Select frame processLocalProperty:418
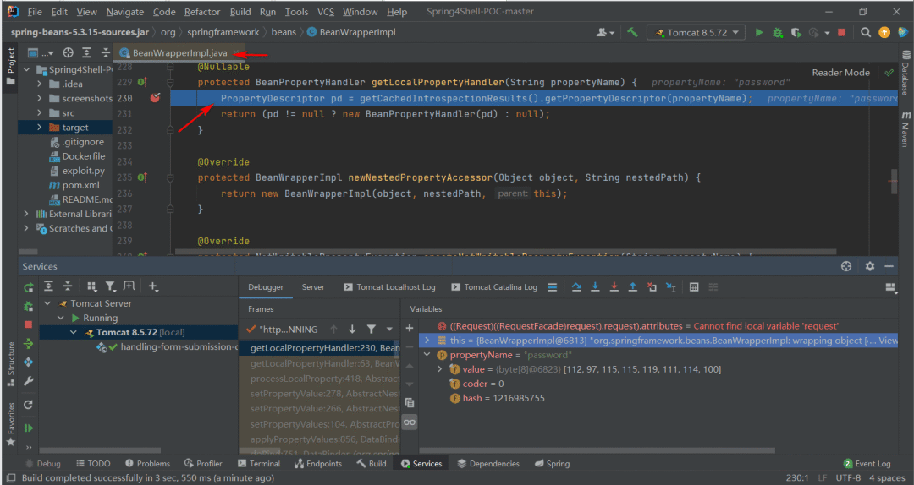This screenshot has height=485, width=914. point(325,379)
